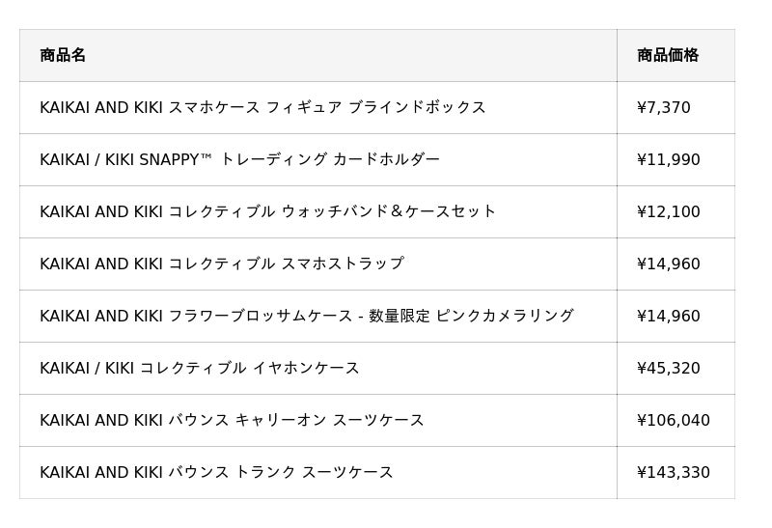Click the 商品価格 column header
This screenshot has height=528, width=772.
[668, 55]
